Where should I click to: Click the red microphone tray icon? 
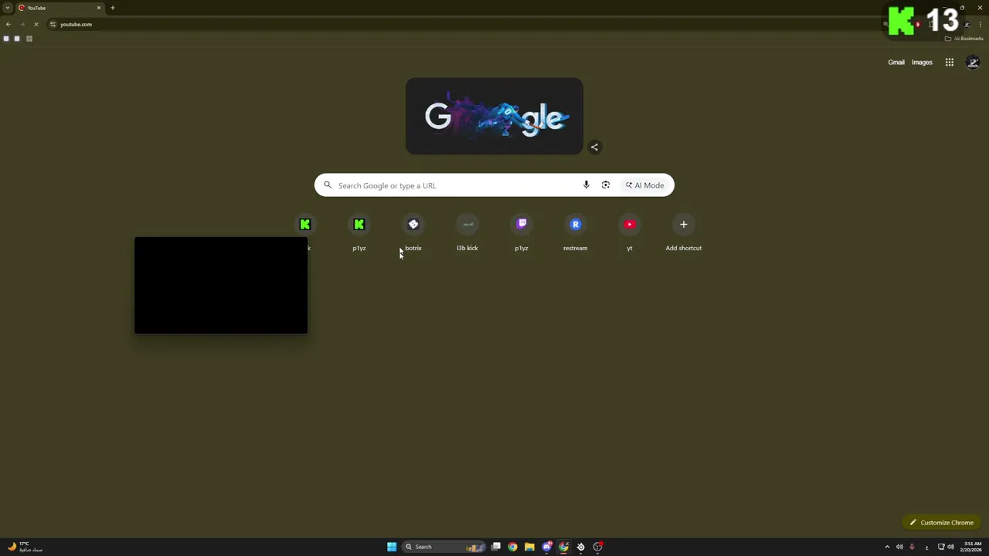click(913, 547)
